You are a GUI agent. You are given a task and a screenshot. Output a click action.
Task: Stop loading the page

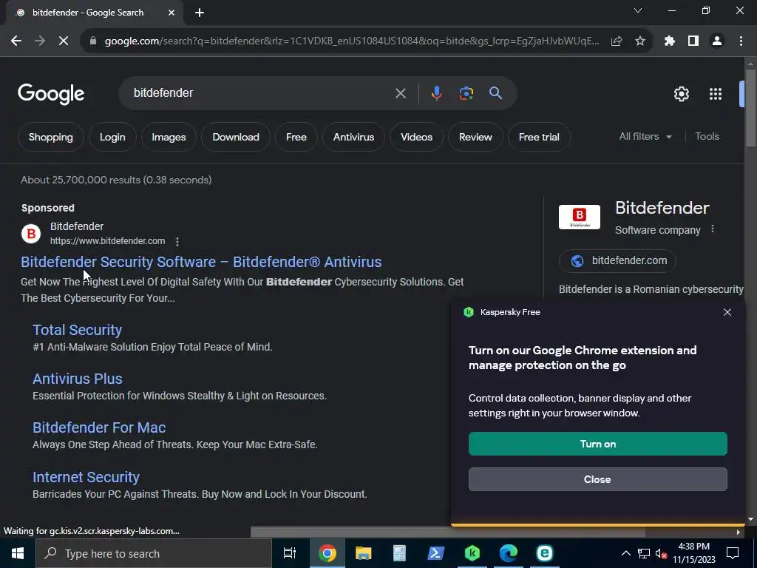[64, 41]
